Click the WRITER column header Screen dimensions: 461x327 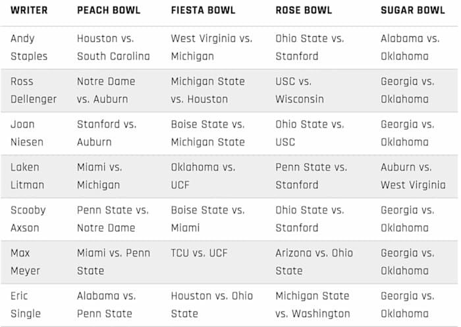point(29,11)
